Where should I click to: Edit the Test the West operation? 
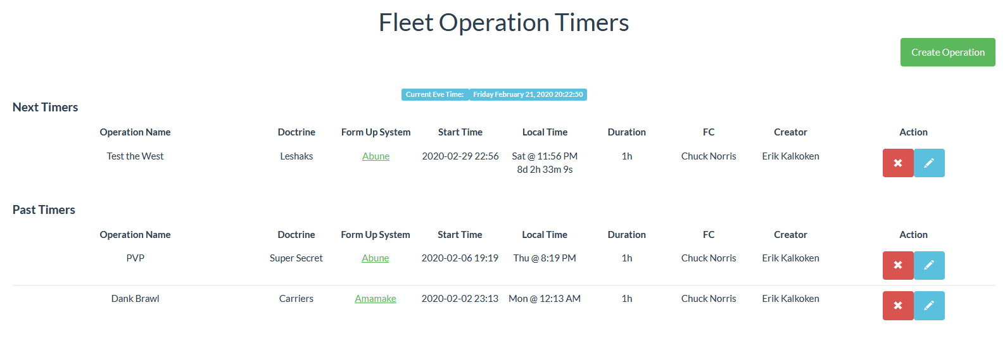[x=929, y=163]
